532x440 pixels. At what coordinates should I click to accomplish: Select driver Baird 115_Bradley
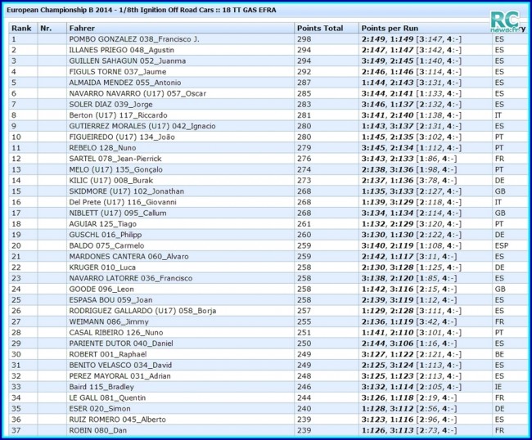[101, 387]
